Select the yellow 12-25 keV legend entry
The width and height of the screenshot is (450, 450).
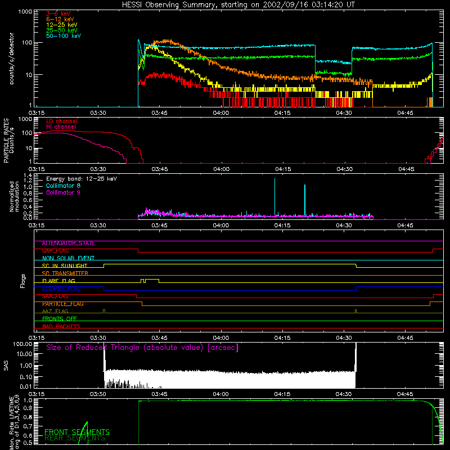(62, 25)
